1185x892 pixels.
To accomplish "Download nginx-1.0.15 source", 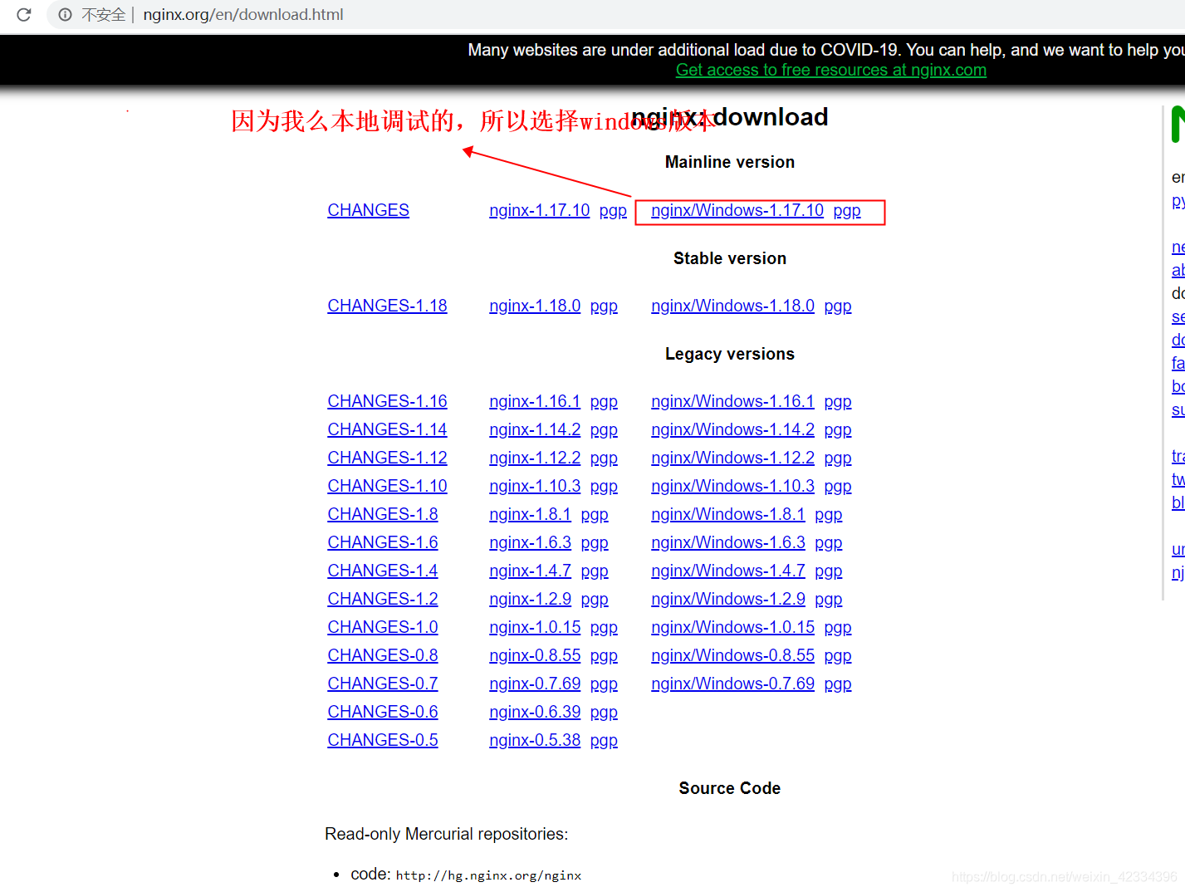I will click(535, 627).
